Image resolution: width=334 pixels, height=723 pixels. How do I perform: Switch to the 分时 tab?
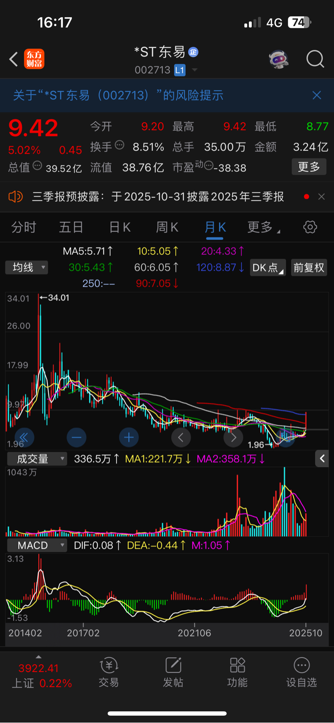23,227
